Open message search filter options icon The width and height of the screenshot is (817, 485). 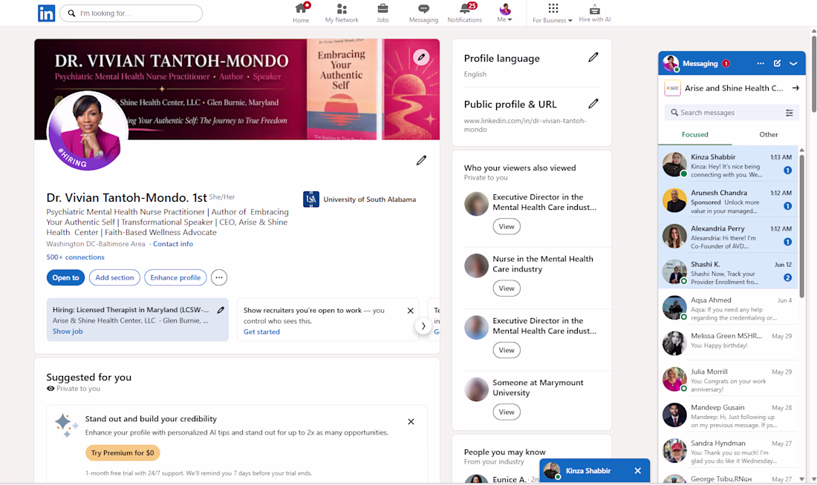789,113
